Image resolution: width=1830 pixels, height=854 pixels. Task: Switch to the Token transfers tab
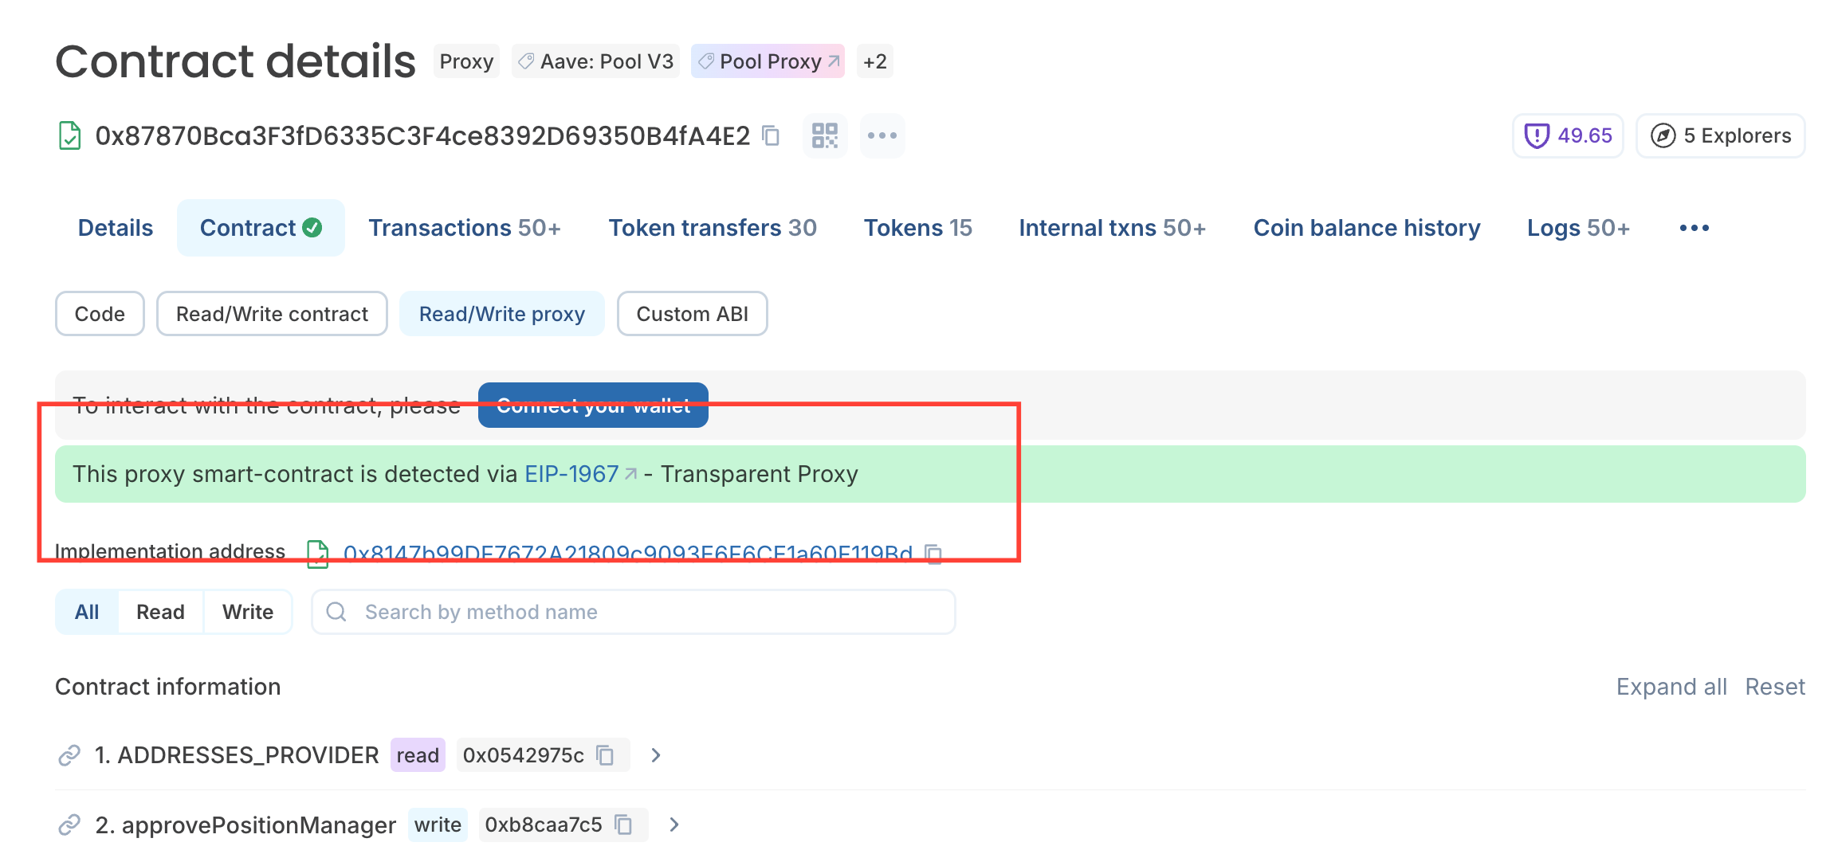713,227
